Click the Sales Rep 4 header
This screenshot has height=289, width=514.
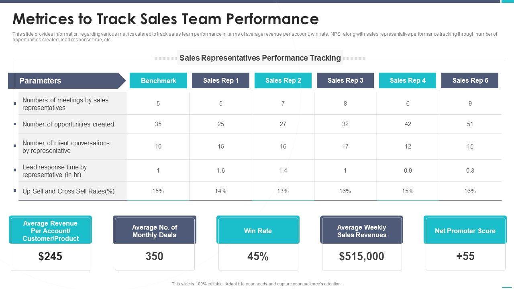click(408, 80)
